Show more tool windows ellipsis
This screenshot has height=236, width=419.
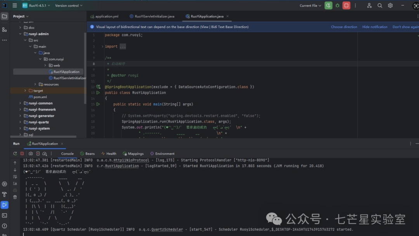coord(4,40)
